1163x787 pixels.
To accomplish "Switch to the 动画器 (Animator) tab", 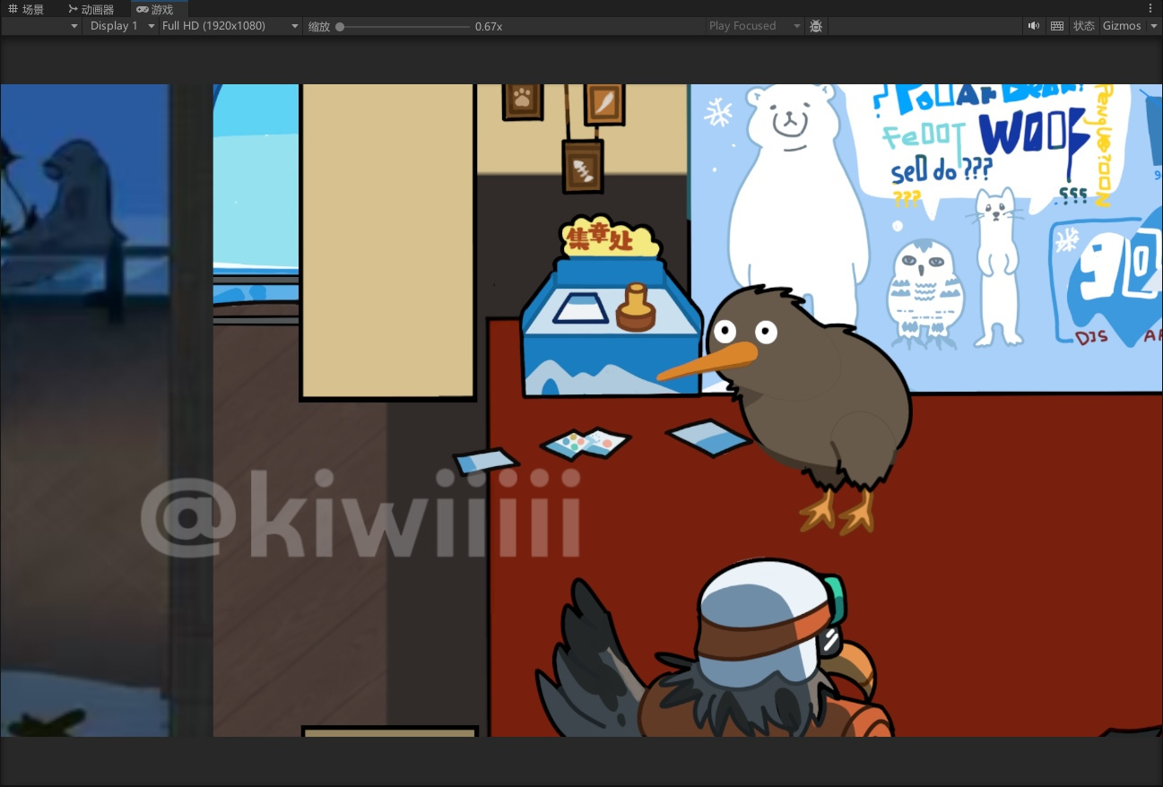I will pos(91,9).
